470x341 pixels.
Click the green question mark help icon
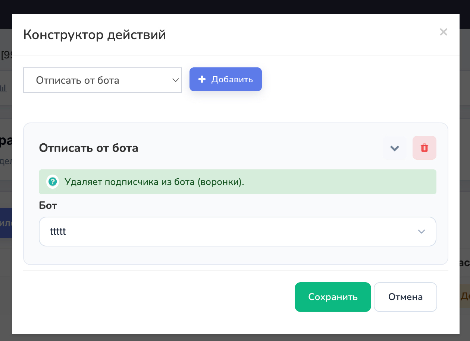coord(53,182)
